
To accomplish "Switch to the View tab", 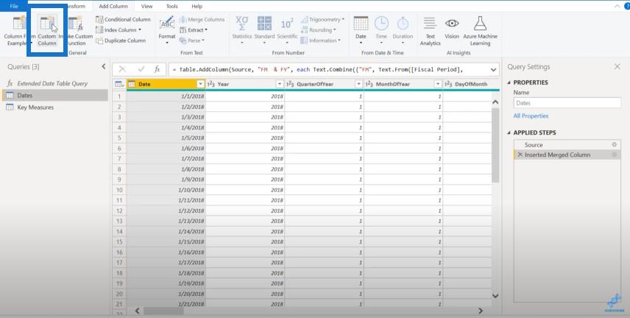I will [146, 6].
